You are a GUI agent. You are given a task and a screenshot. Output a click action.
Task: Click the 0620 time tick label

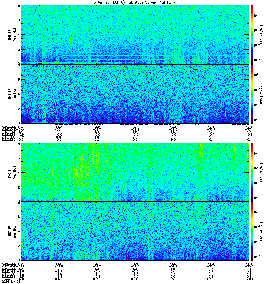coord(59,279)
